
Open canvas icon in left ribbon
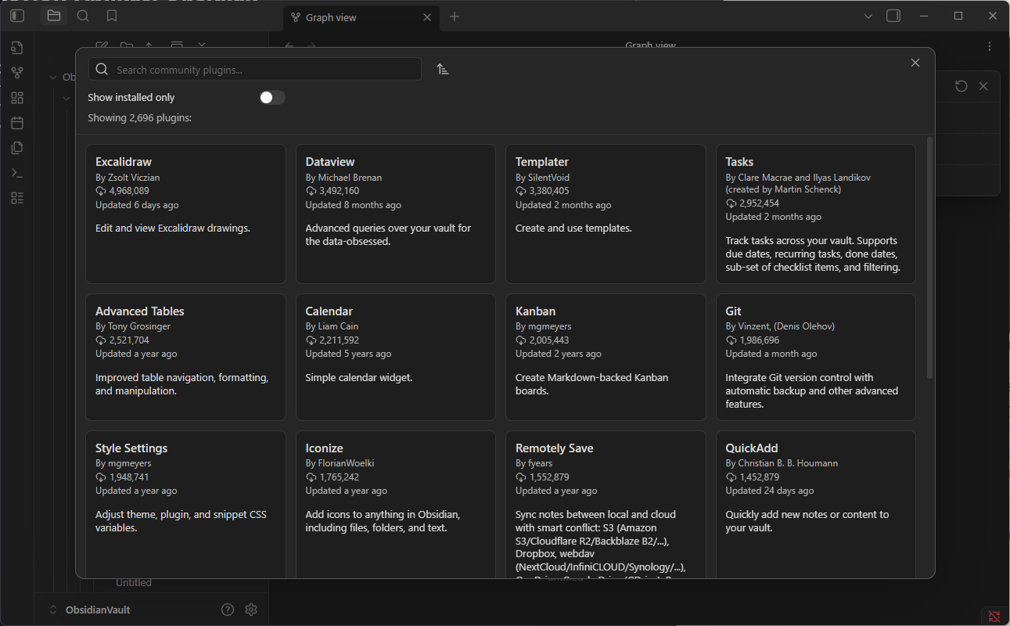(x=17, y=98)
